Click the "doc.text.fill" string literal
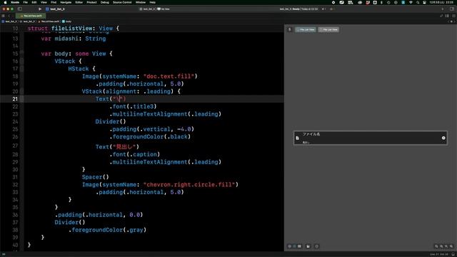Screen dimensions: 457x257 (169, 76)
